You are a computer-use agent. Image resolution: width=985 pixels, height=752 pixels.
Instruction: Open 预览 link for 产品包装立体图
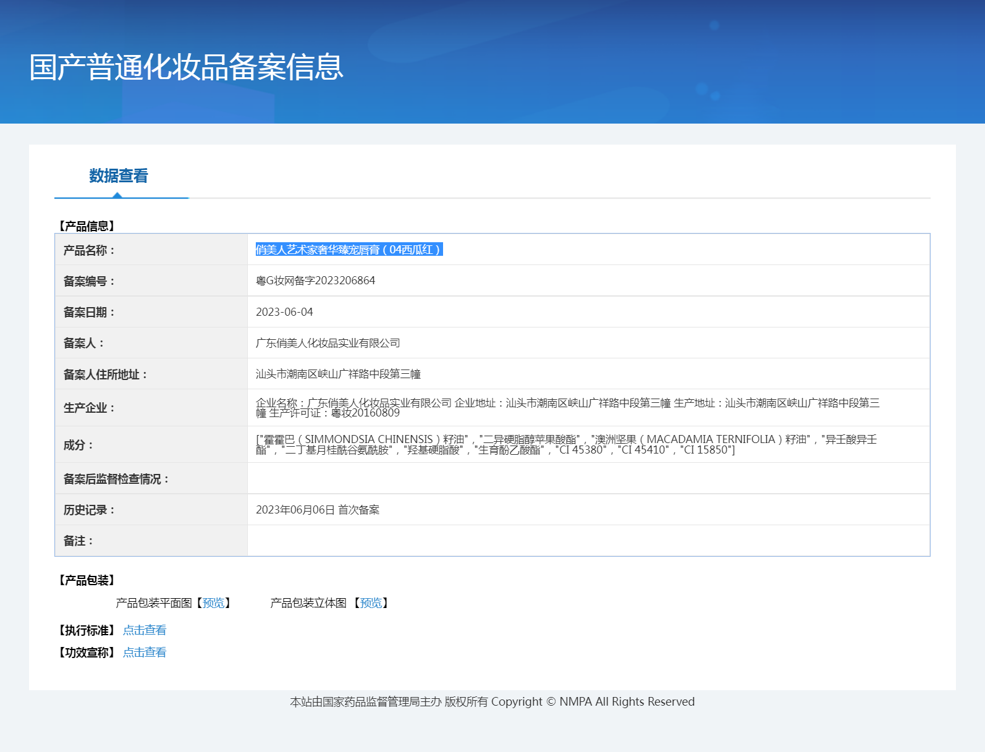pos(371,603)
